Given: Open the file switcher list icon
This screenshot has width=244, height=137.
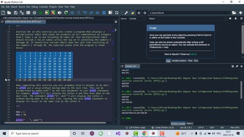Looking at the screenshot, I should click(28, 13).
